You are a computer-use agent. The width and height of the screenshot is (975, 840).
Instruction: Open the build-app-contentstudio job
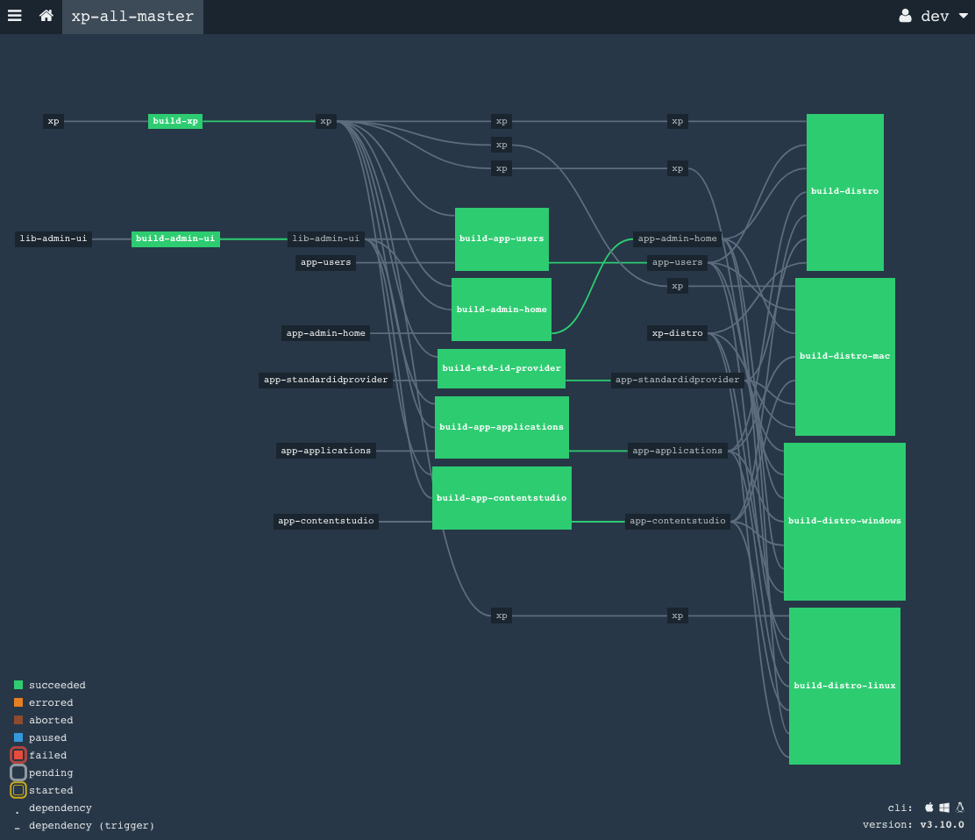pos(502,498)
